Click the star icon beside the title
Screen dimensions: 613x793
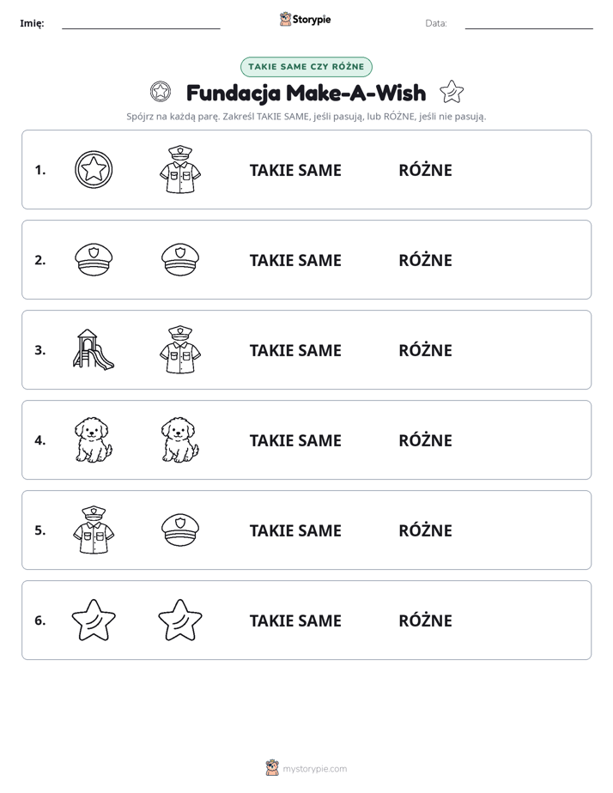pos(452,92)
